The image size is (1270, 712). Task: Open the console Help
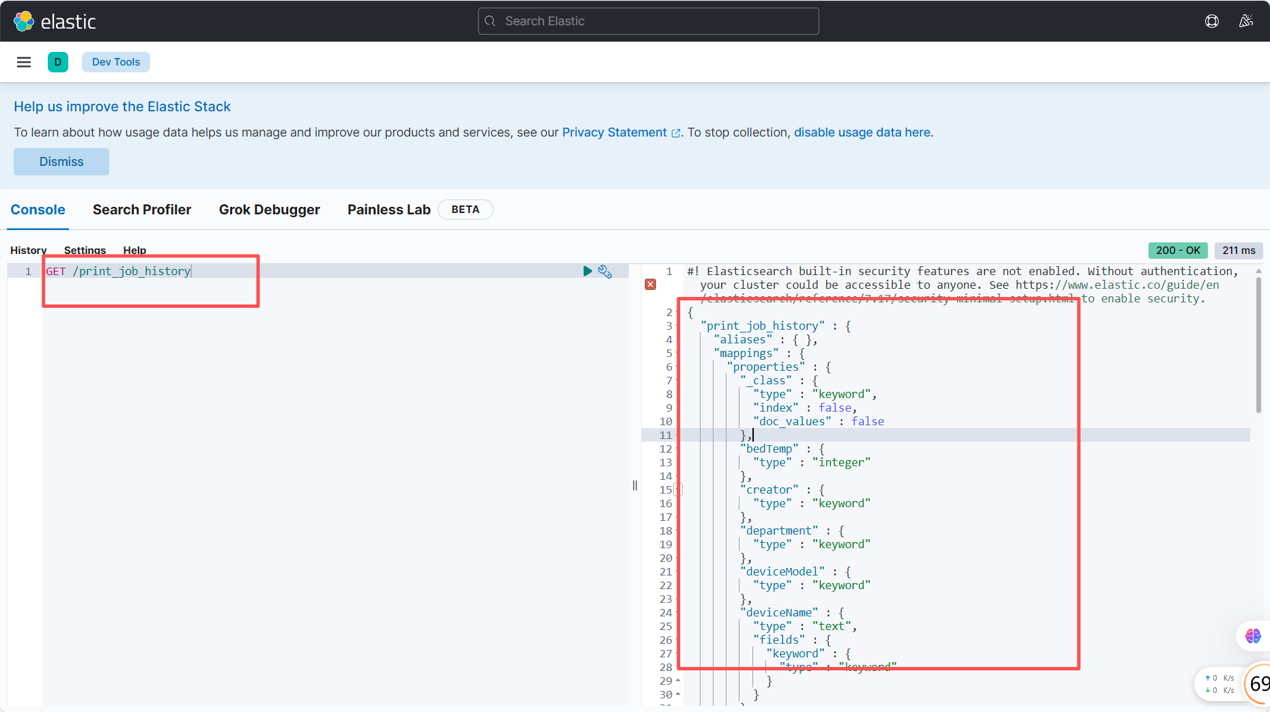[x=135, y=250]
